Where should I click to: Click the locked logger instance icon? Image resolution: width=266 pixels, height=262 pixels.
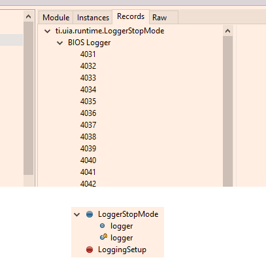pos(103,237)
